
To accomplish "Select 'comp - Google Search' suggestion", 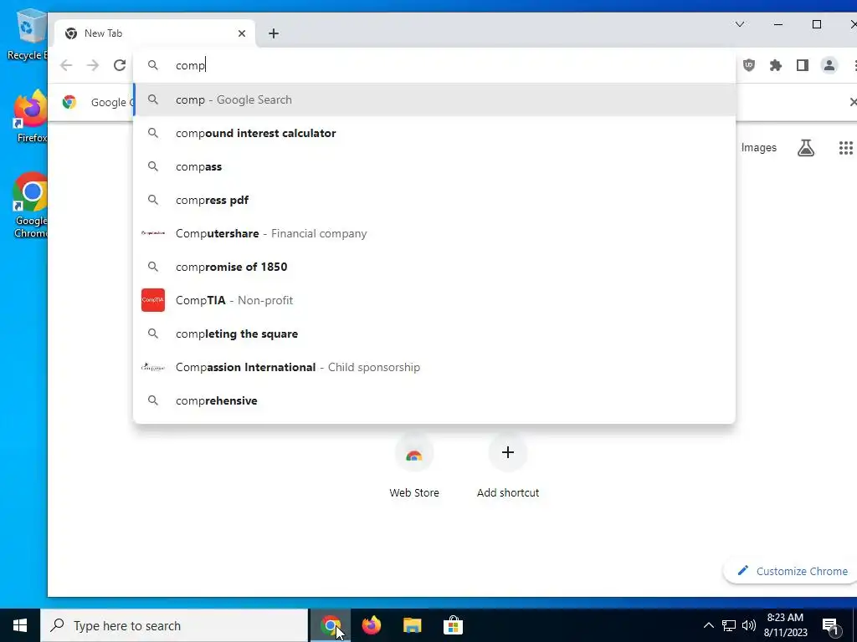I will 434,100.
